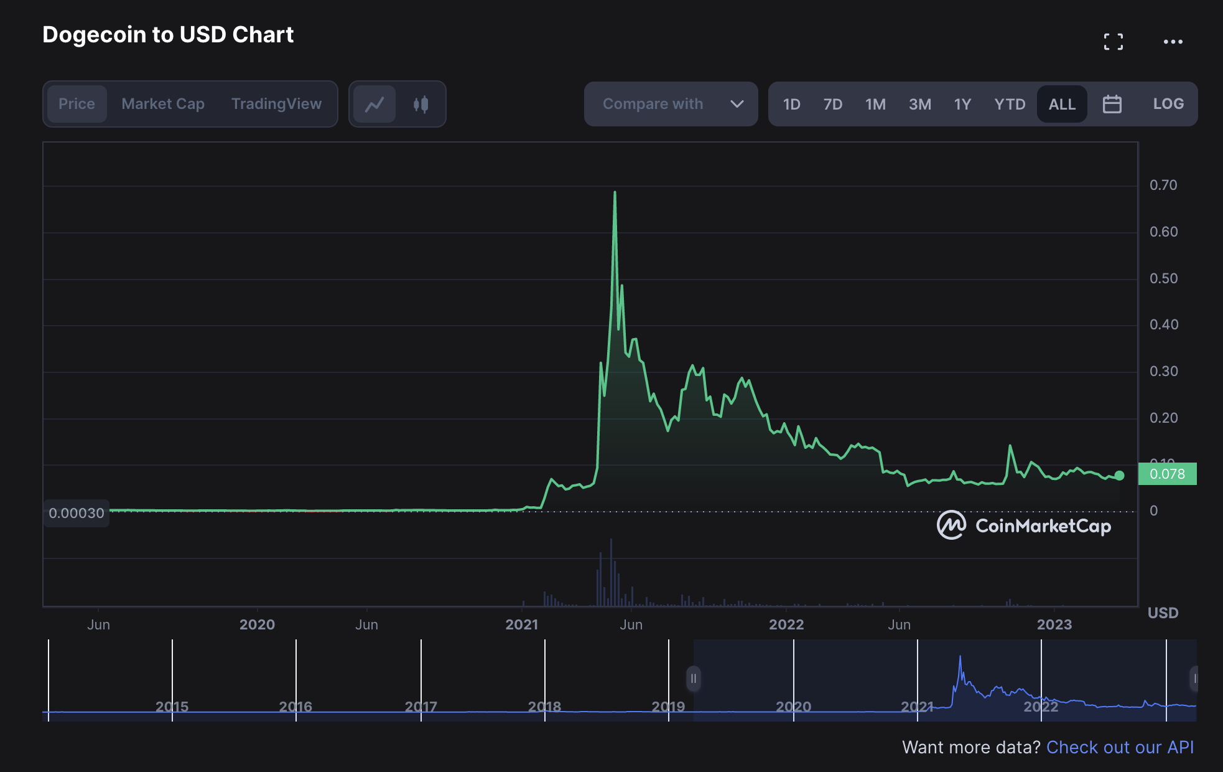
Task: Open the Check out our API link
Action: click(1120, 746)
